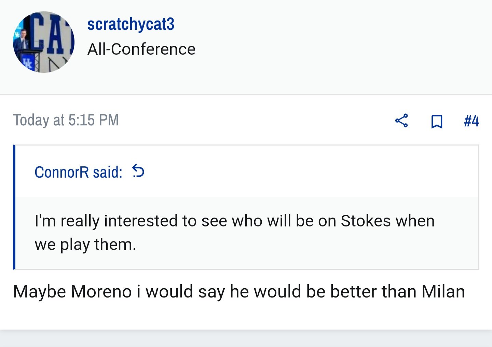Screen dimensions: 492x347
Task: Click the #4 post number link
Action: coord(471,121)
